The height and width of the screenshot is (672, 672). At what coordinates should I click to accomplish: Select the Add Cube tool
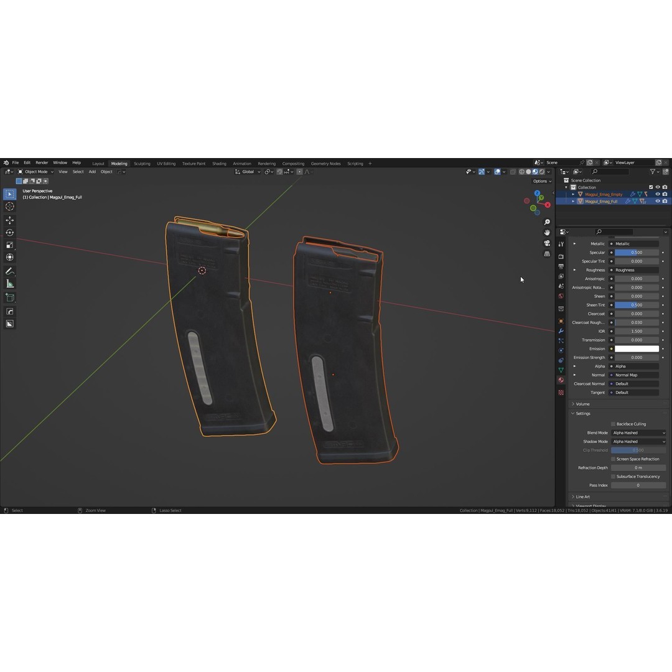[9, 297]
